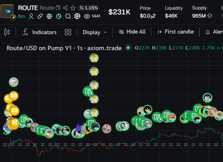Open the pill pump link icon

tap(40, 16)
